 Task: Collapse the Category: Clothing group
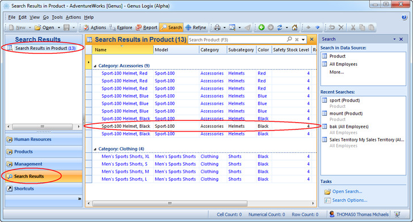[95, 149]
